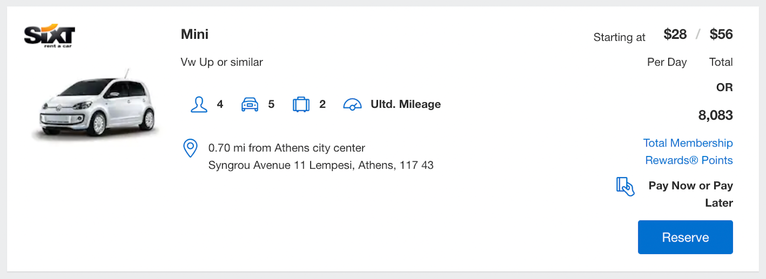Click the passenger count person icon
Image resolution: width=766 pixels, height=279 pixels.
click(x=199, y=104)
